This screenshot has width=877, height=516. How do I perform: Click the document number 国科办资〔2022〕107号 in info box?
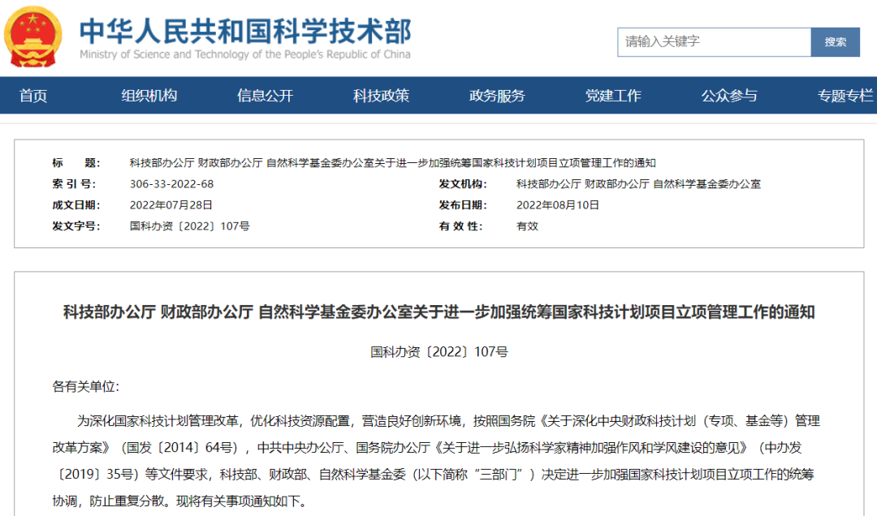point(189,226)
